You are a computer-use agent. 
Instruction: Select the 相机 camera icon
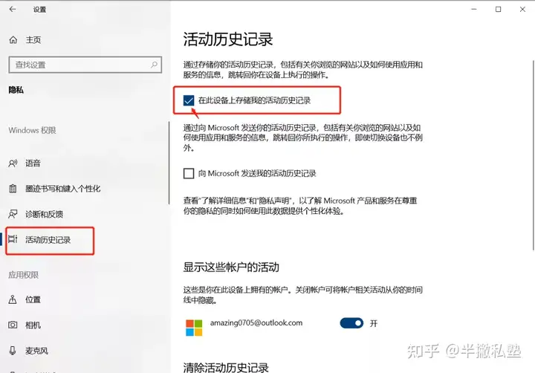click(x=13, y=325)
